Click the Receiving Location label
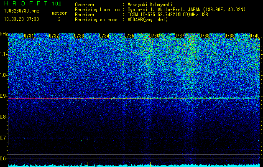Viewport: 263px width, 167px height. pyautogui.click(x=97, y=10)
